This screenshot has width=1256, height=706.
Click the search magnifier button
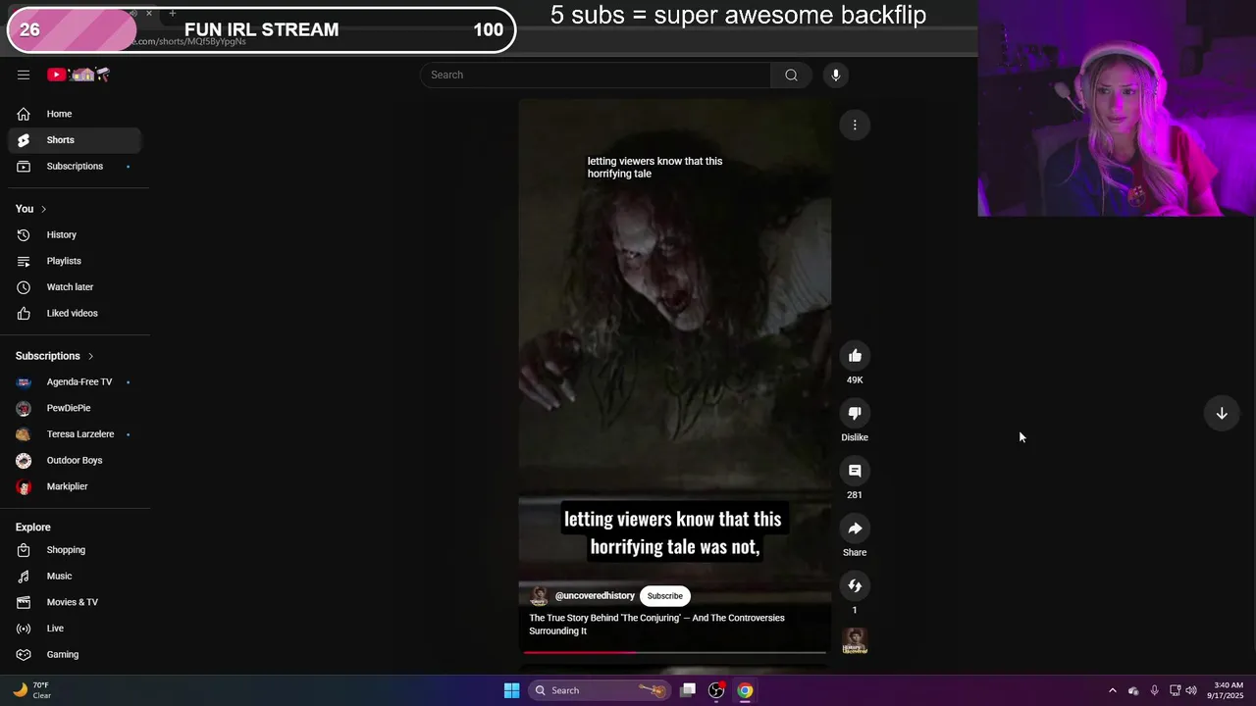791,75
